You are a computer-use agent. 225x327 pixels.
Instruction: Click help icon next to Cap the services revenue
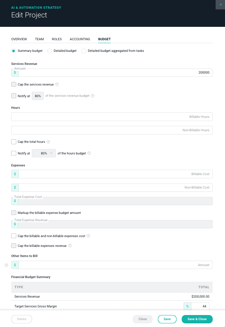point(57,84)
